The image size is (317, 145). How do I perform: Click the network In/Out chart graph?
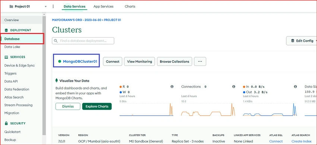click(x=270, y=109)
